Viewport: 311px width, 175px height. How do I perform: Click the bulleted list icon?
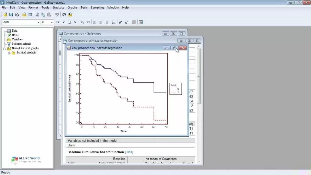(114, 22)
